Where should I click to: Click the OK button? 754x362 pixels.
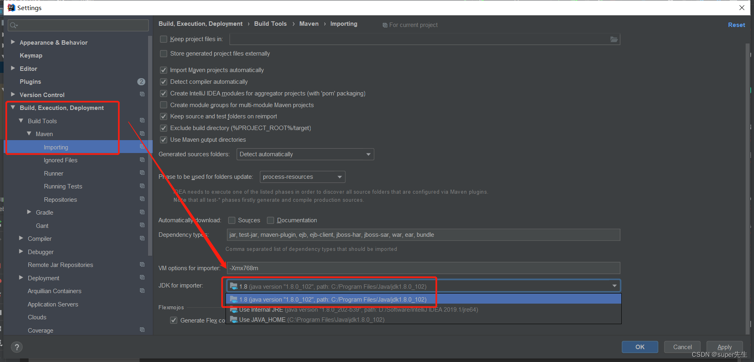tap(640, 347)
